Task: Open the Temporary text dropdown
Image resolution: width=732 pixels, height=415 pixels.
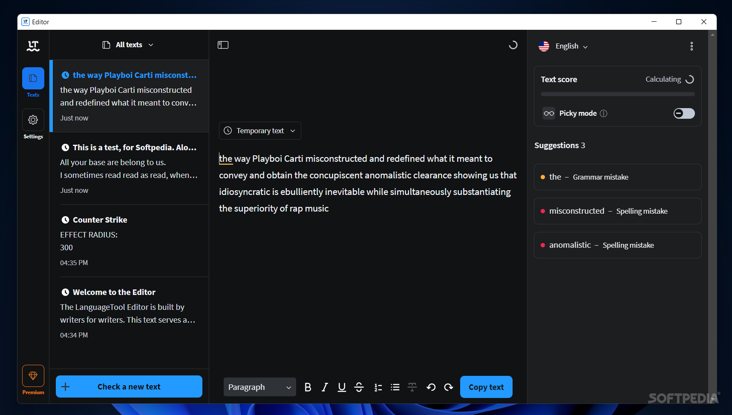Action: click(260, 131)
